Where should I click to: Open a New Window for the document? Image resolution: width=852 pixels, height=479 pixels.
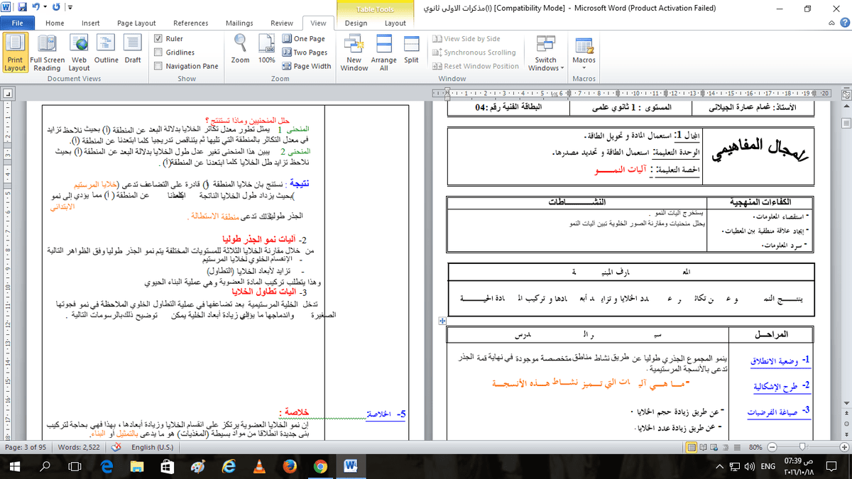point(354,51)
